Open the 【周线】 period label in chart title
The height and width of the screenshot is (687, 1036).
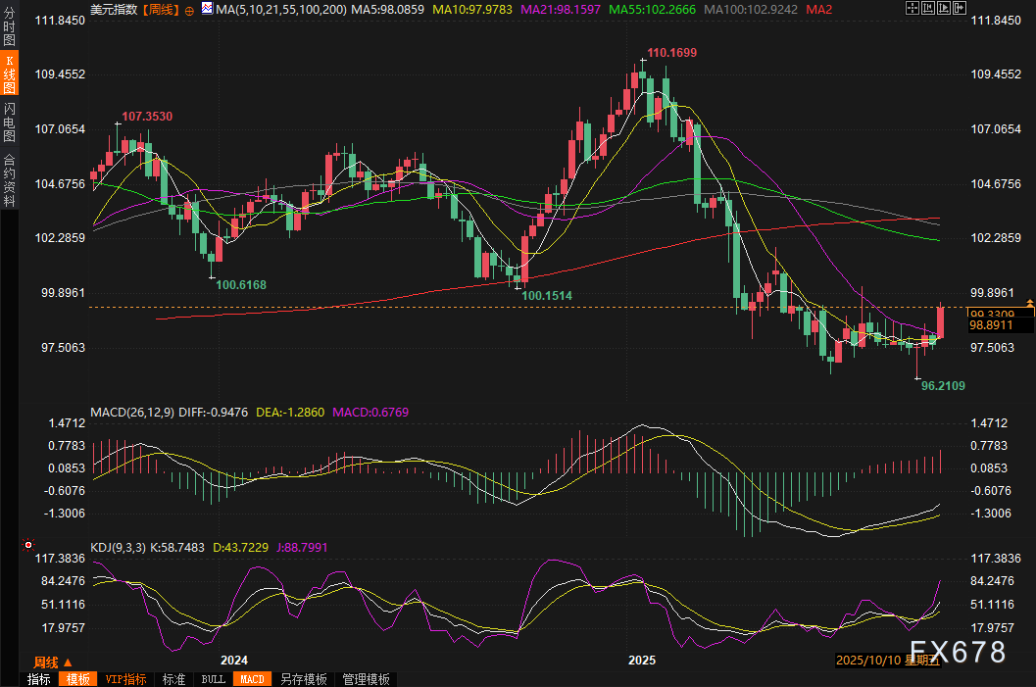click(x=159, y=10)
